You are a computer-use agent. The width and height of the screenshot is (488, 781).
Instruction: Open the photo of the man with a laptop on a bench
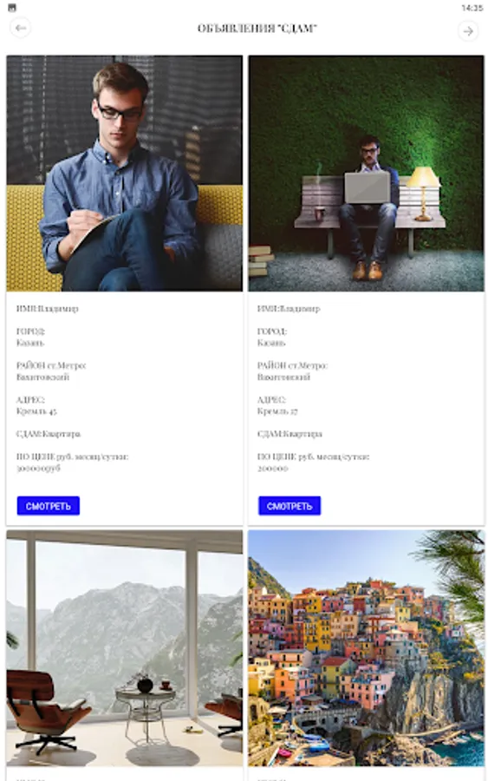(x=366, y=174)
